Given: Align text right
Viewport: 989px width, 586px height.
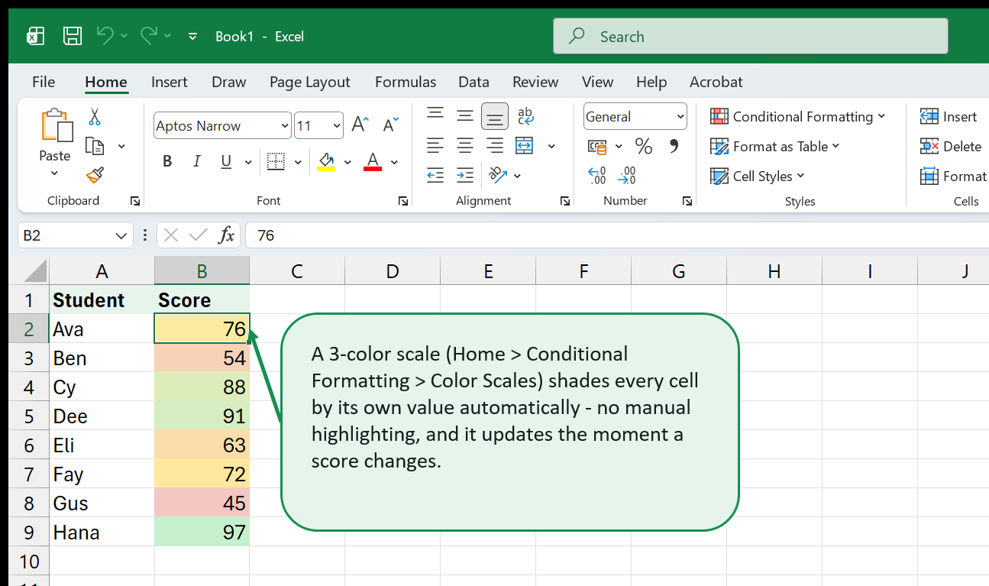Looking at the screenshot, I should point(495,145).
